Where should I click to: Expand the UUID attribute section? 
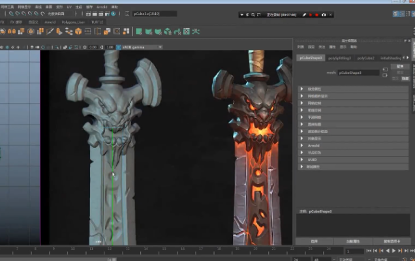pos(313,159)
